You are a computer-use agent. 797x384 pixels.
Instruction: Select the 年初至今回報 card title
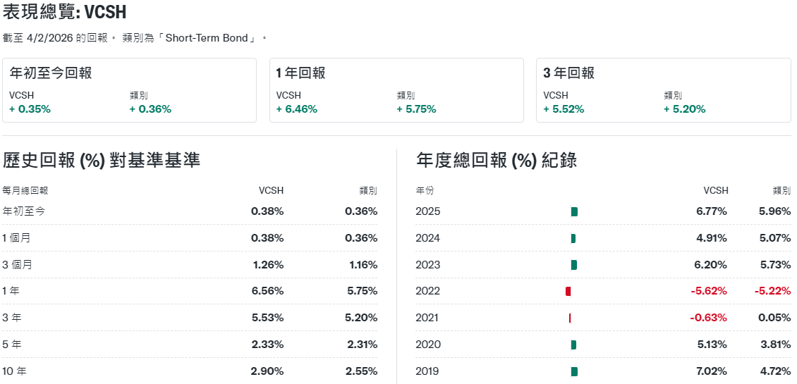51,73
